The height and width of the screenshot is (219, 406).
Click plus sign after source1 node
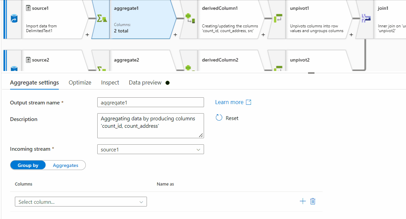pyautogui.click(x=87, y=34)
